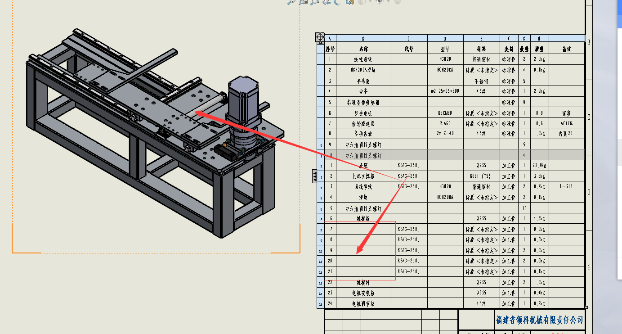Select column header B of the BOM table

pos(363,38)
